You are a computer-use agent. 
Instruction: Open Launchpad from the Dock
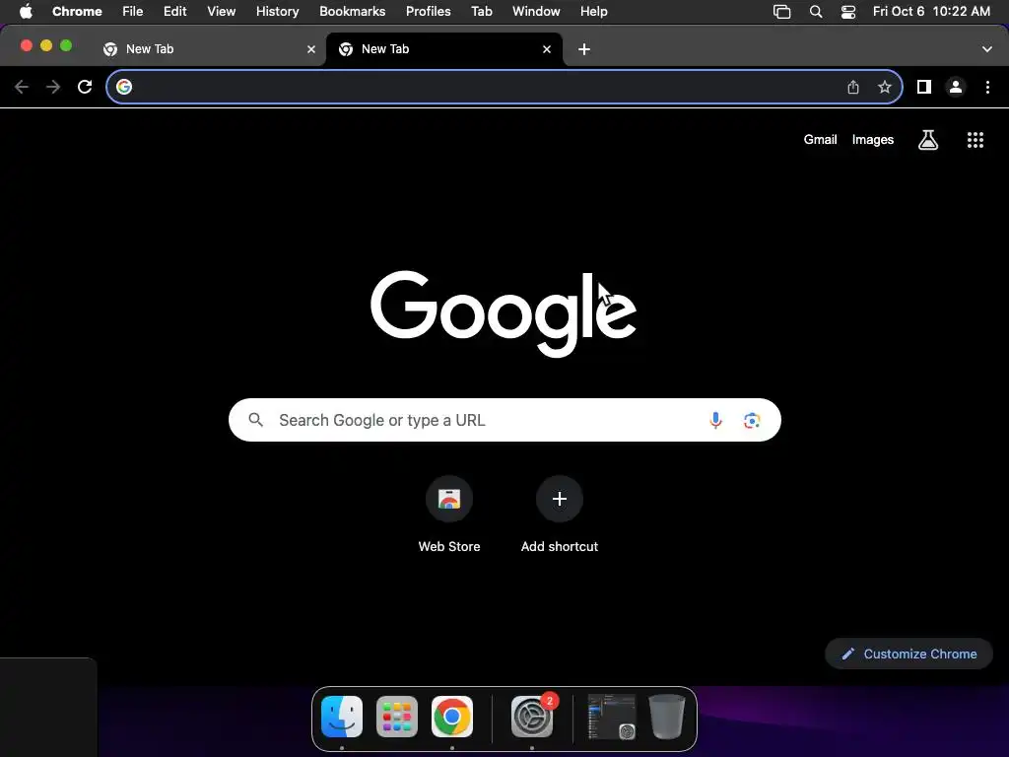point(397,717)
